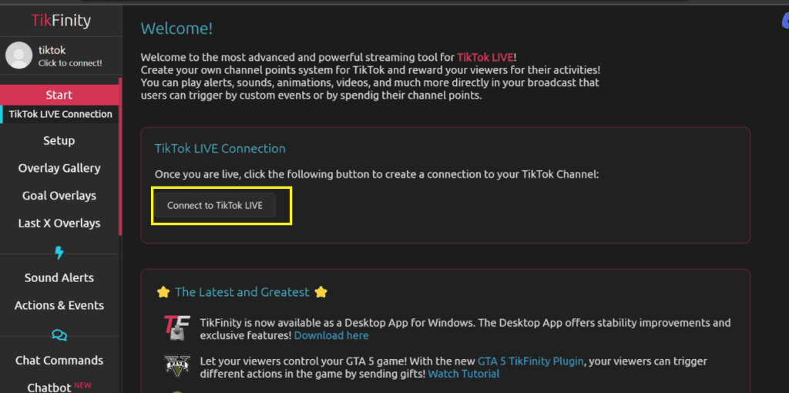789x393 pixels.
Task: Open Overlay Gallery
Action: [59, 168]
